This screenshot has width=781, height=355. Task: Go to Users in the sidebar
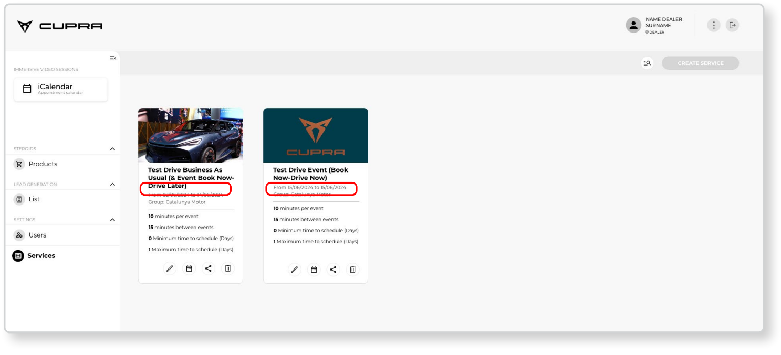[37, 235]
